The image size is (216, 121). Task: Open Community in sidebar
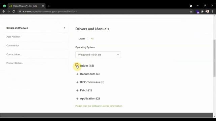(x=12, y=46)
